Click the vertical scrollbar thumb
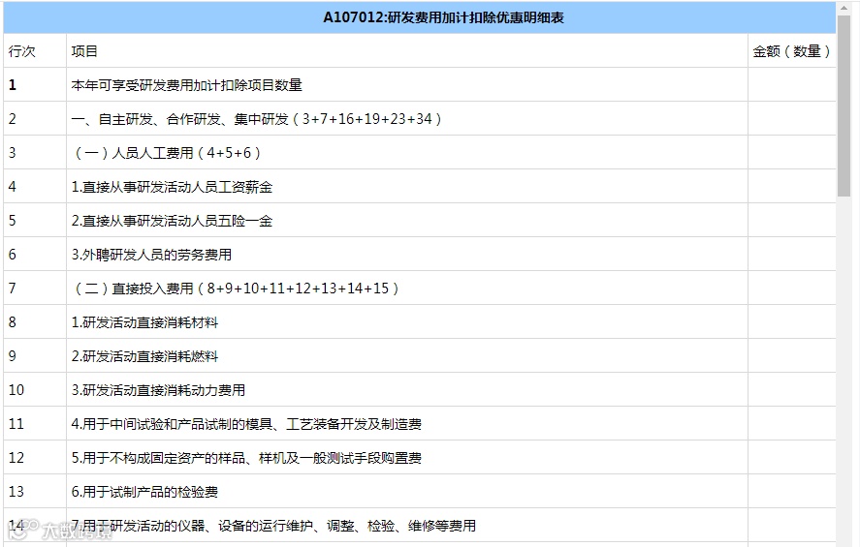This screenshot has width=860, height=547. point(844,106)
